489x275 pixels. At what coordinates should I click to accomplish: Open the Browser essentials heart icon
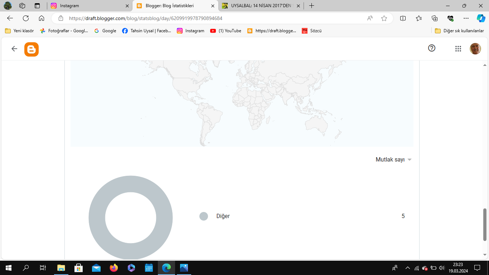(450, 18)
